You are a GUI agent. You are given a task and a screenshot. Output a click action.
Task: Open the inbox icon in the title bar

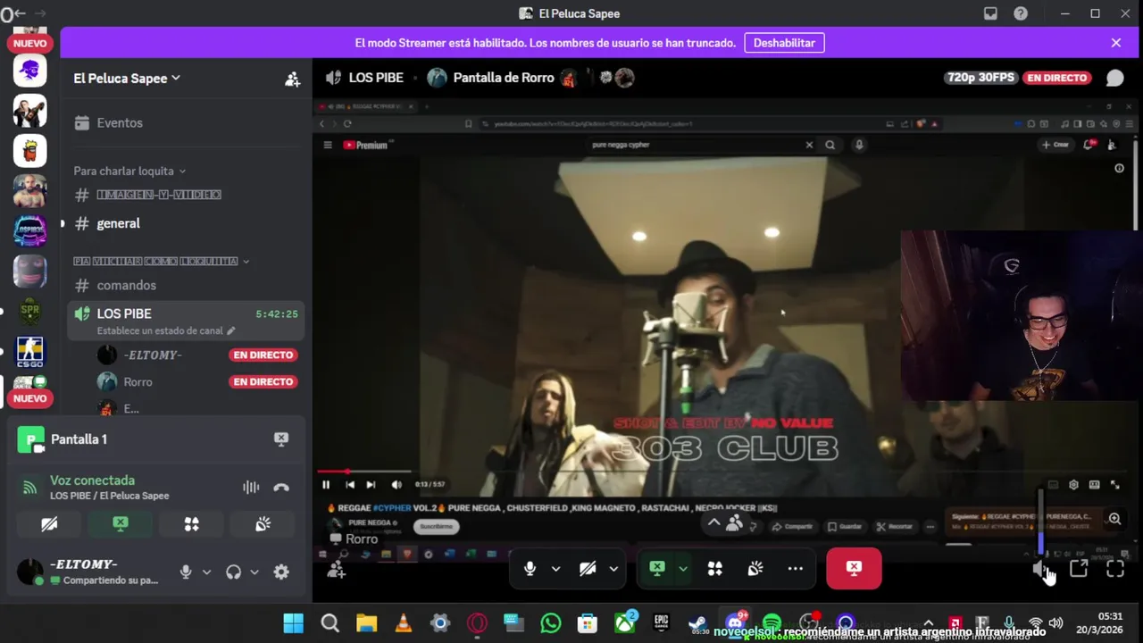pyautogui.click(x=990, y=13)
